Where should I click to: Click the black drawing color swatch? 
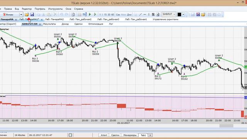coord(179,15)
